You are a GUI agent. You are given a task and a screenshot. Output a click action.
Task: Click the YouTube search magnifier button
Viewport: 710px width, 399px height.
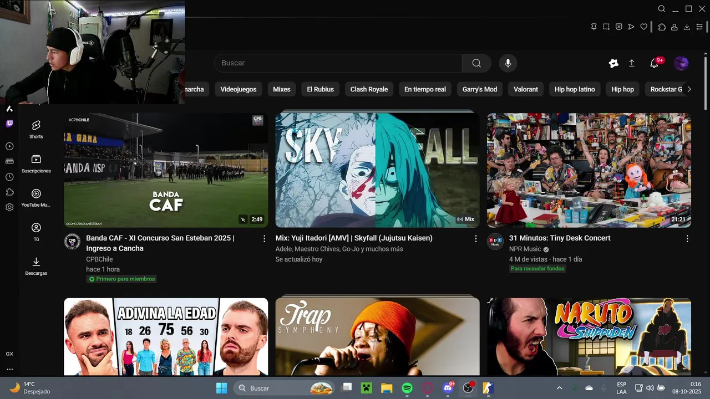click(x=476, y=63)
